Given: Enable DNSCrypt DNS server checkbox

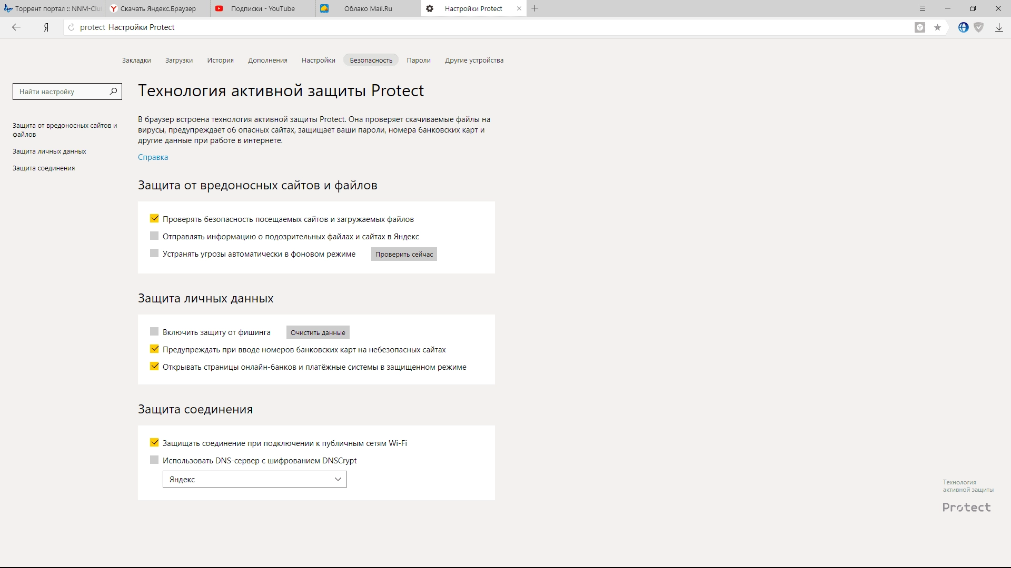Looking at the screenshot, I should pyautogui.click(x=154, y=460).
